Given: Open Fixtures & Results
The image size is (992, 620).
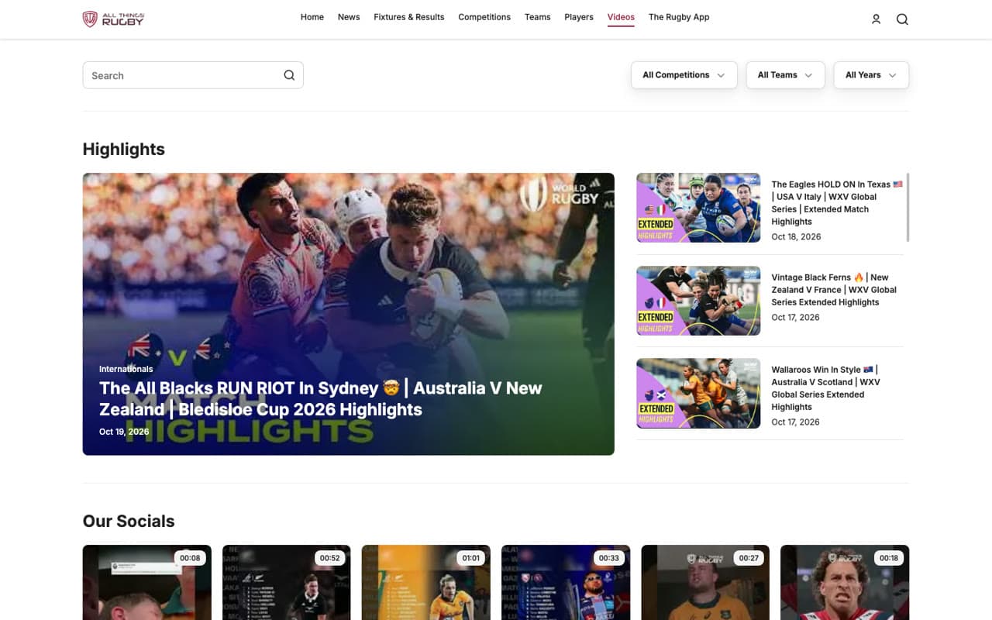Looking at the screenshot, I should tap(409, 17).
